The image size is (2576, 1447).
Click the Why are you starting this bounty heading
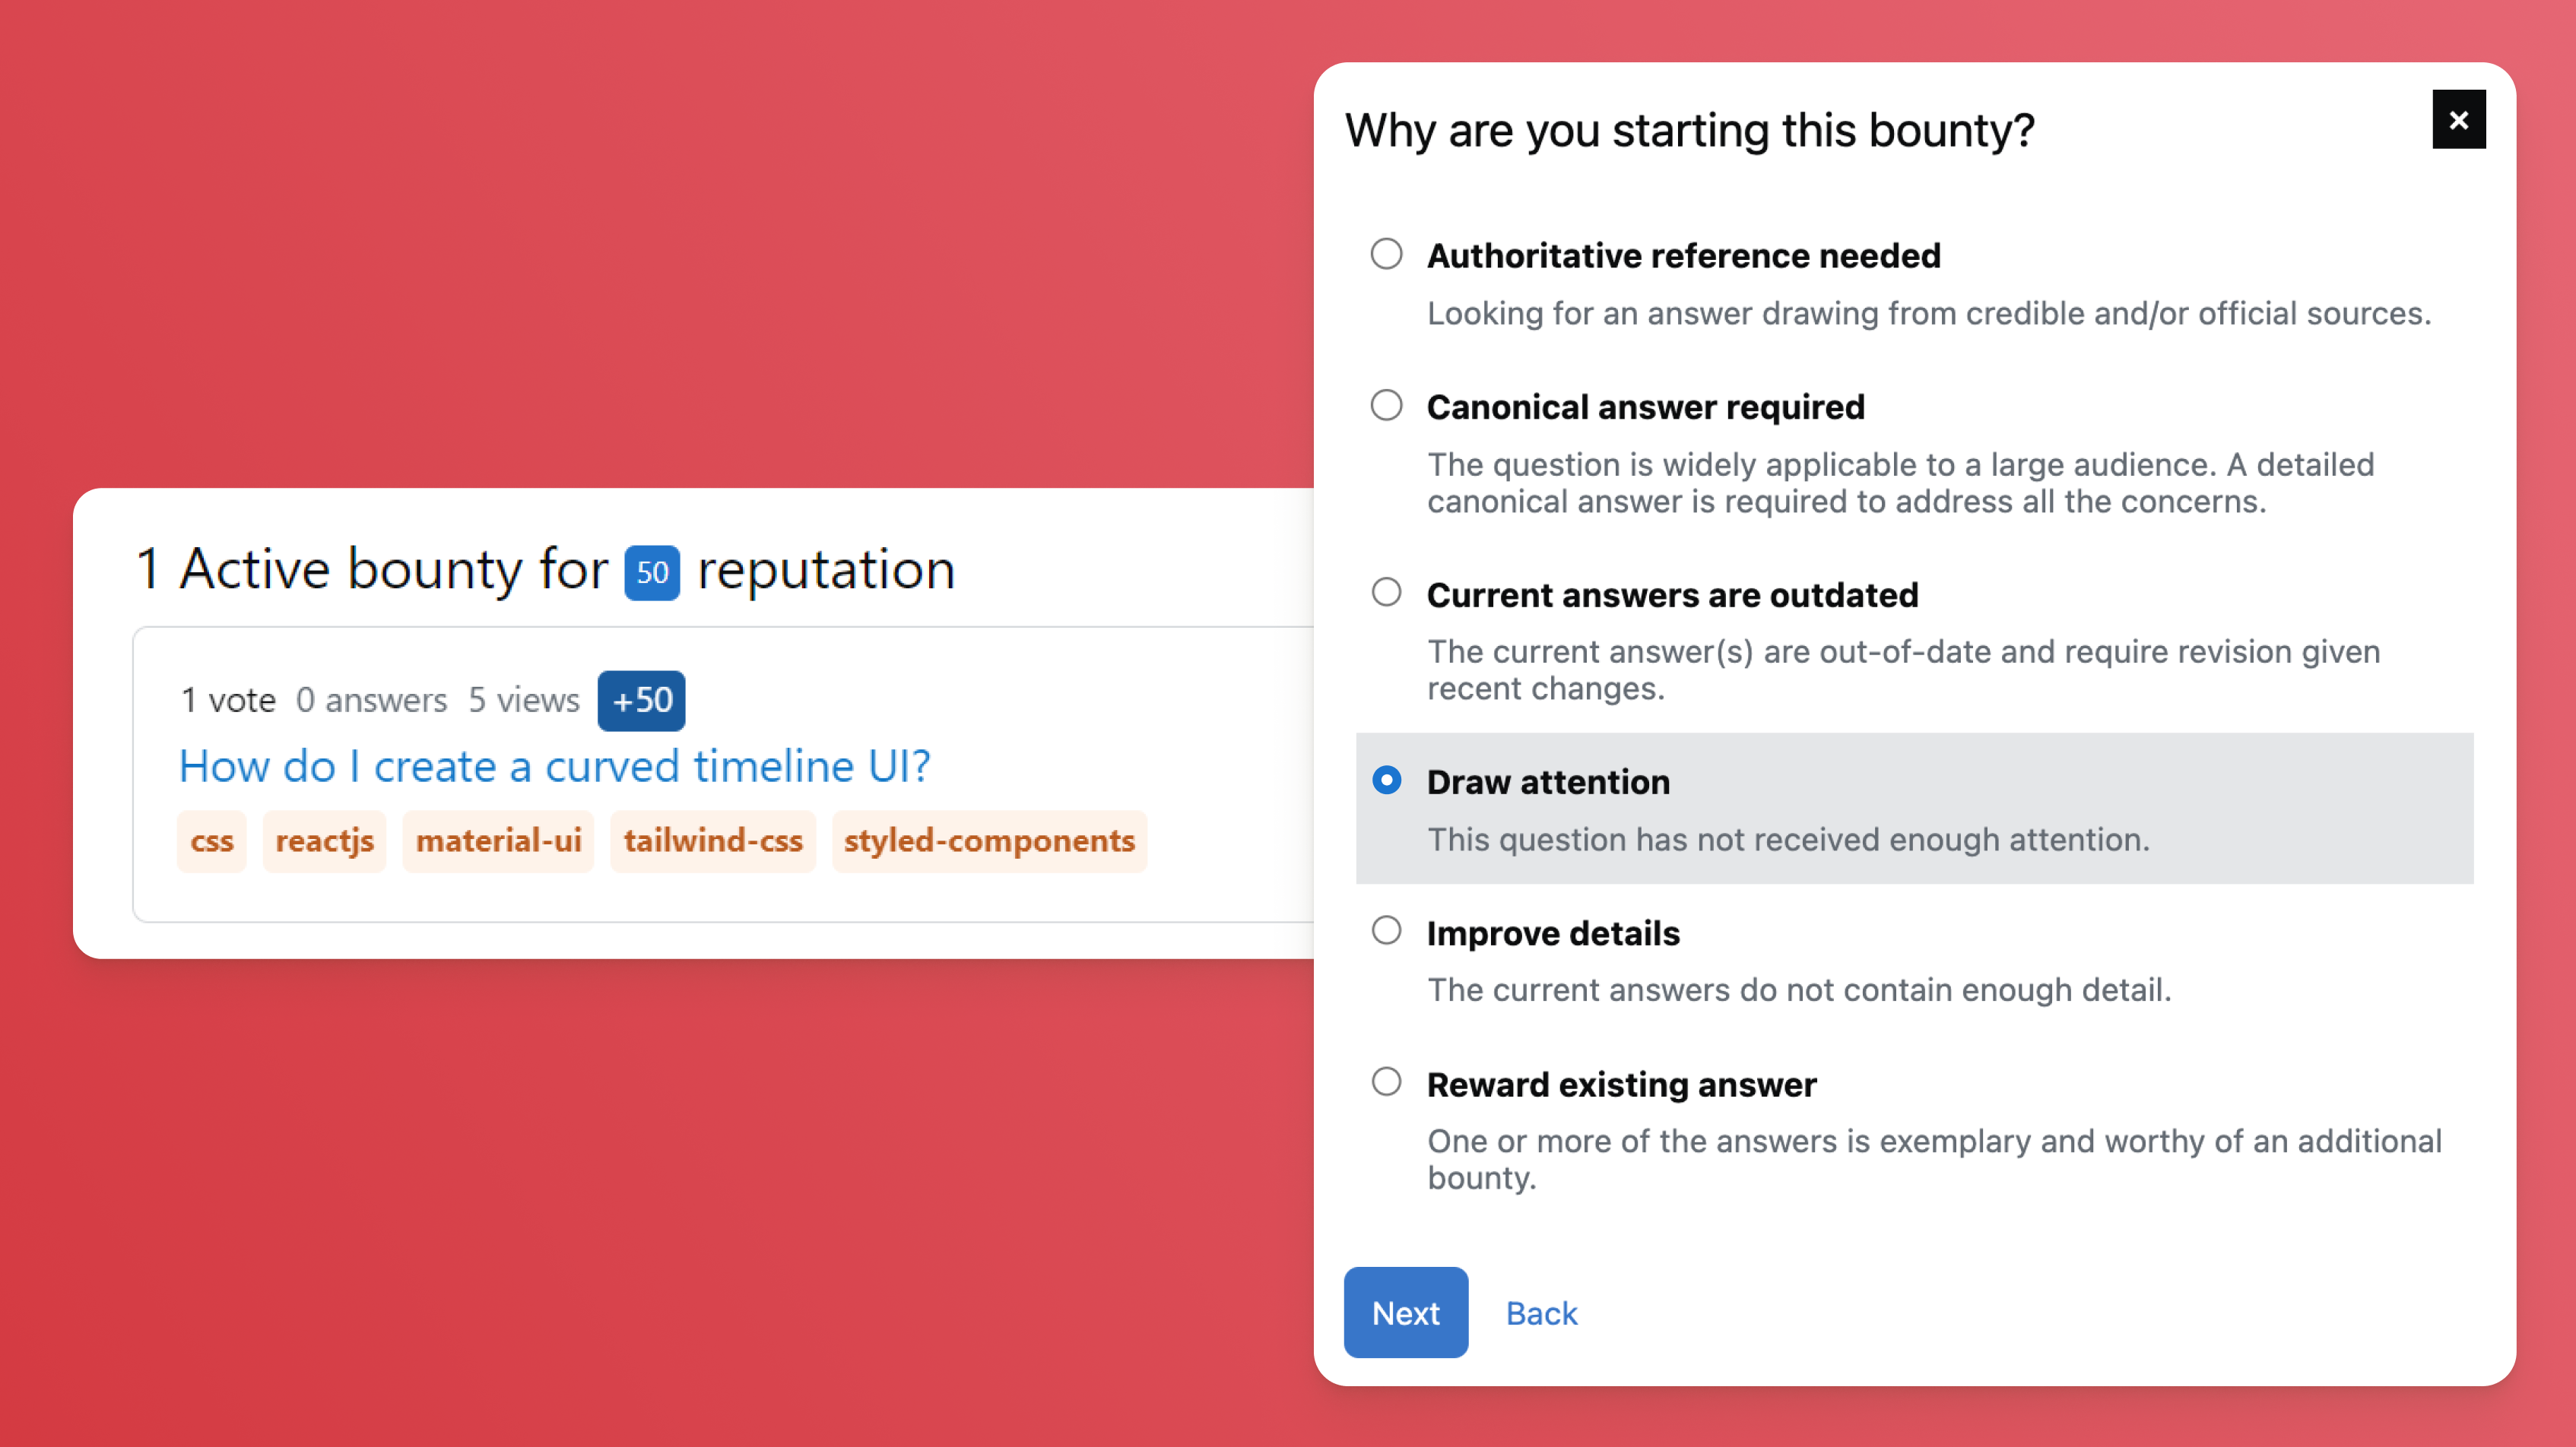1690,131
